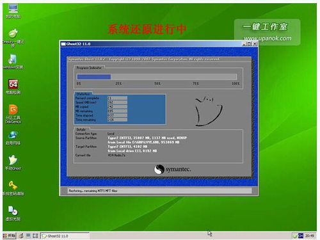Click the first quick launch icon beside Start
The width and height of the screenshot is (320, 240).
point(21,236)
